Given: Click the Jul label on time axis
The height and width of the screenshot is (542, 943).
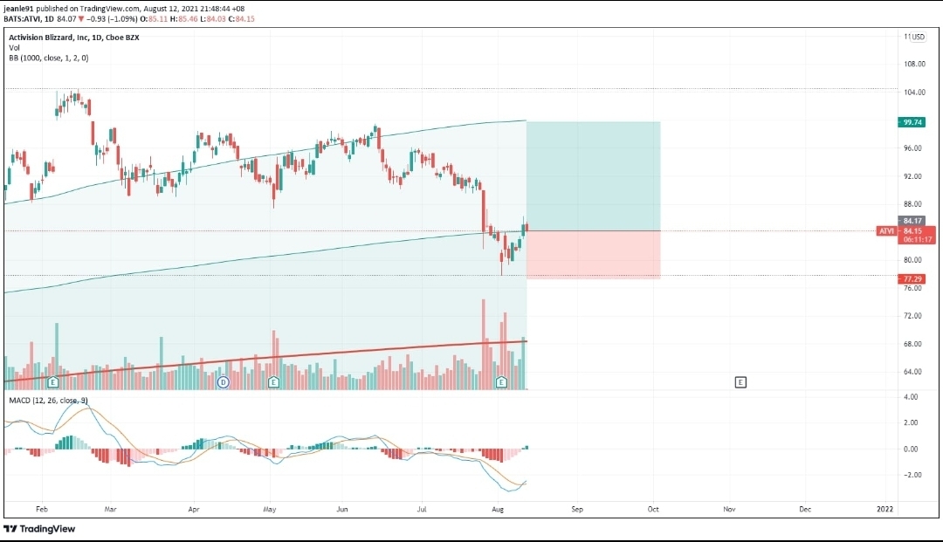Looking at the screenshot, I should click(422, 509).
